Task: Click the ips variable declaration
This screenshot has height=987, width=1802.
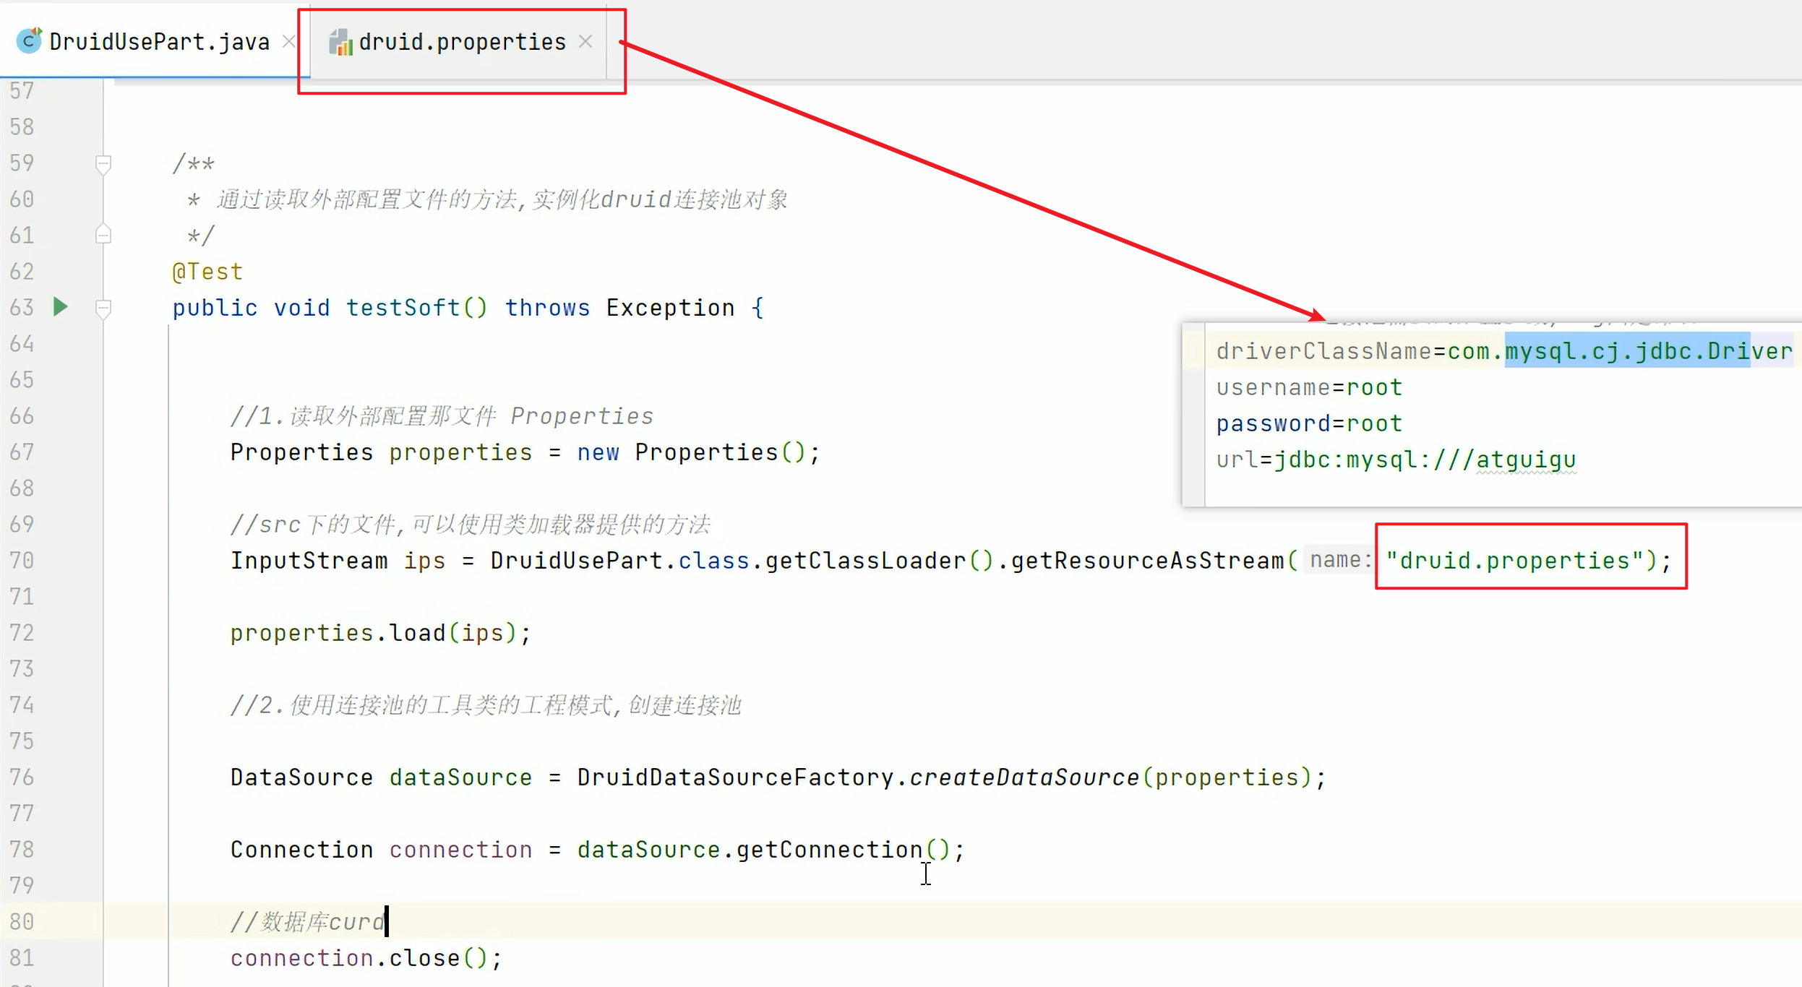Action: (x=424, y=561)
